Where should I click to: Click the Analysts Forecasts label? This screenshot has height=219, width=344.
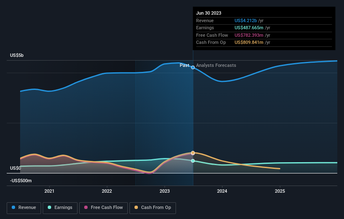(216, 66)
